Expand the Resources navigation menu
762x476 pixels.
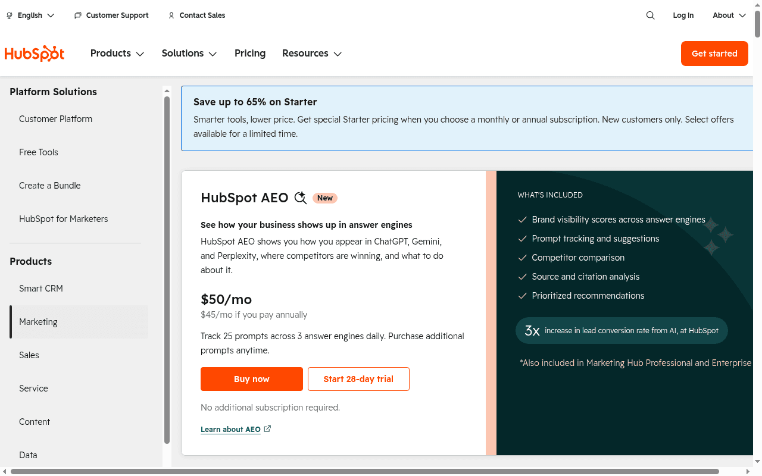[x=312, y=54]
